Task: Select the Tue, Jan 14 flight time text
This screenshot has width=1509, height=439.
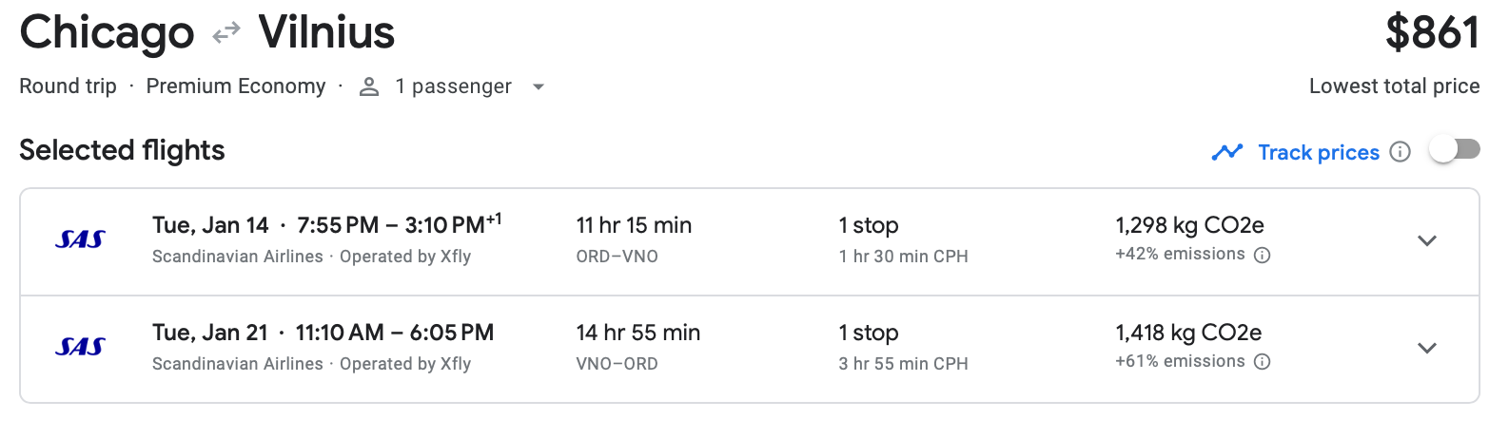Action: coord(325,225)
